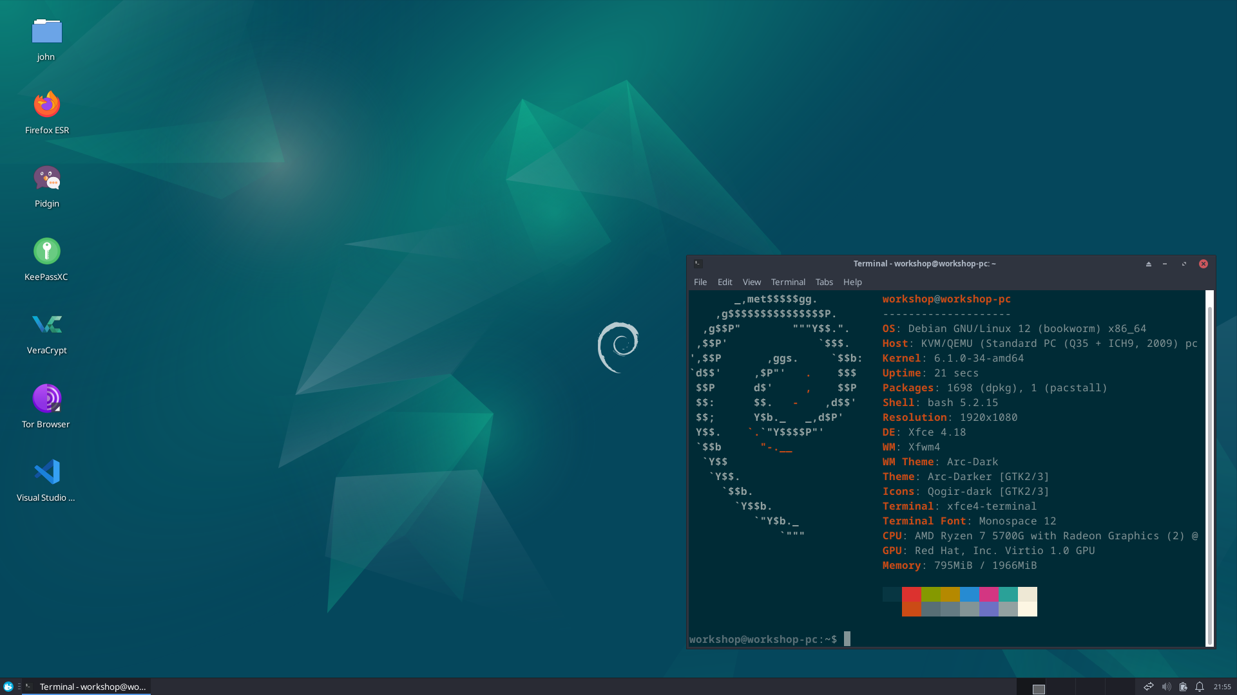This screenshot has width=1237, height=695.
Task: Open the terminal window menu from its titlebar icon
Action: (699, 263)
